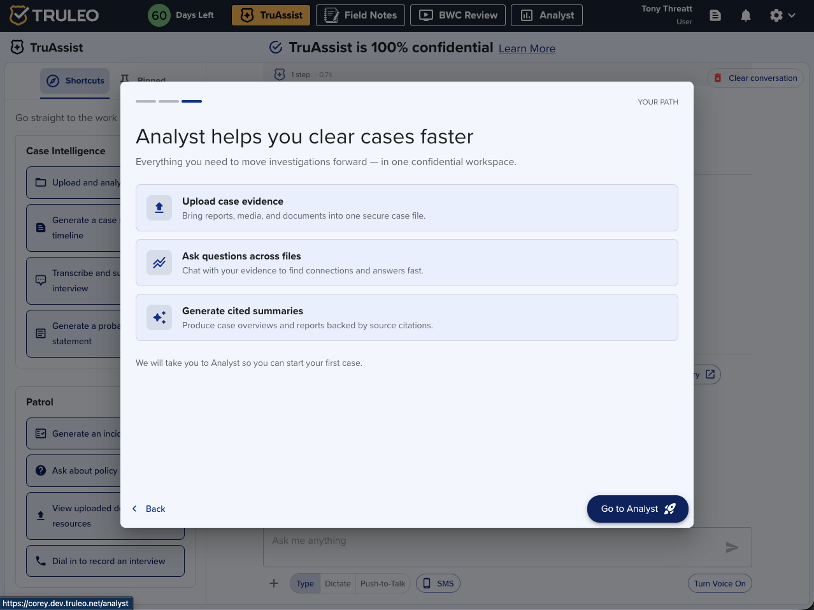Click the SMS button
The height and width of the screenshot is (610, 814).
pos(438,583)
